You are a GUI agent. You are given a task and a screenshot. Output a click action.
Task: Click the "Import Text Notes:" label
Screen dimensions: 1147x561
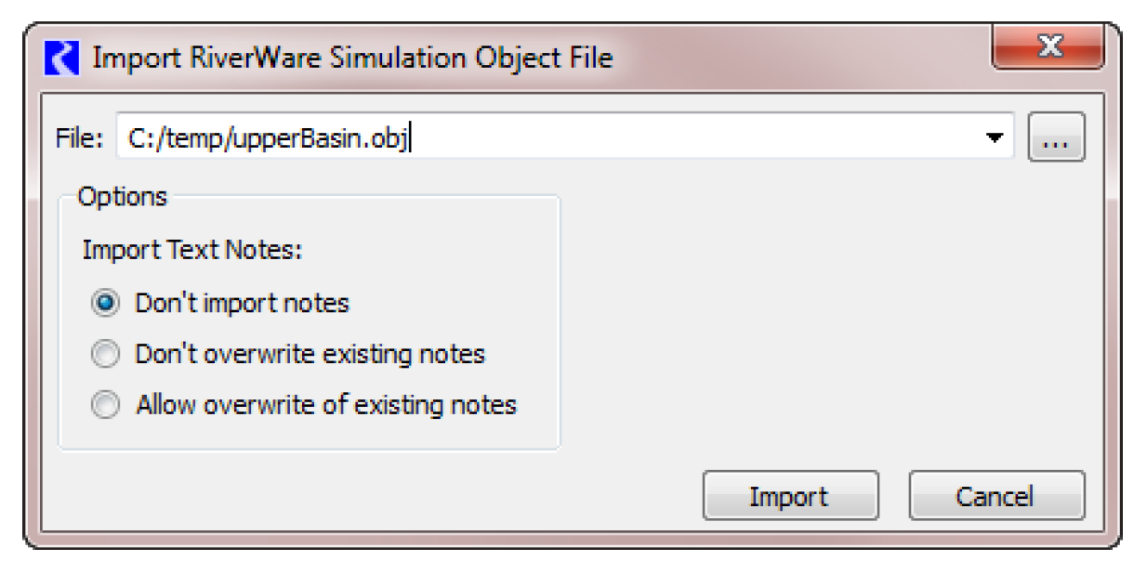click(x=193, y=251)
